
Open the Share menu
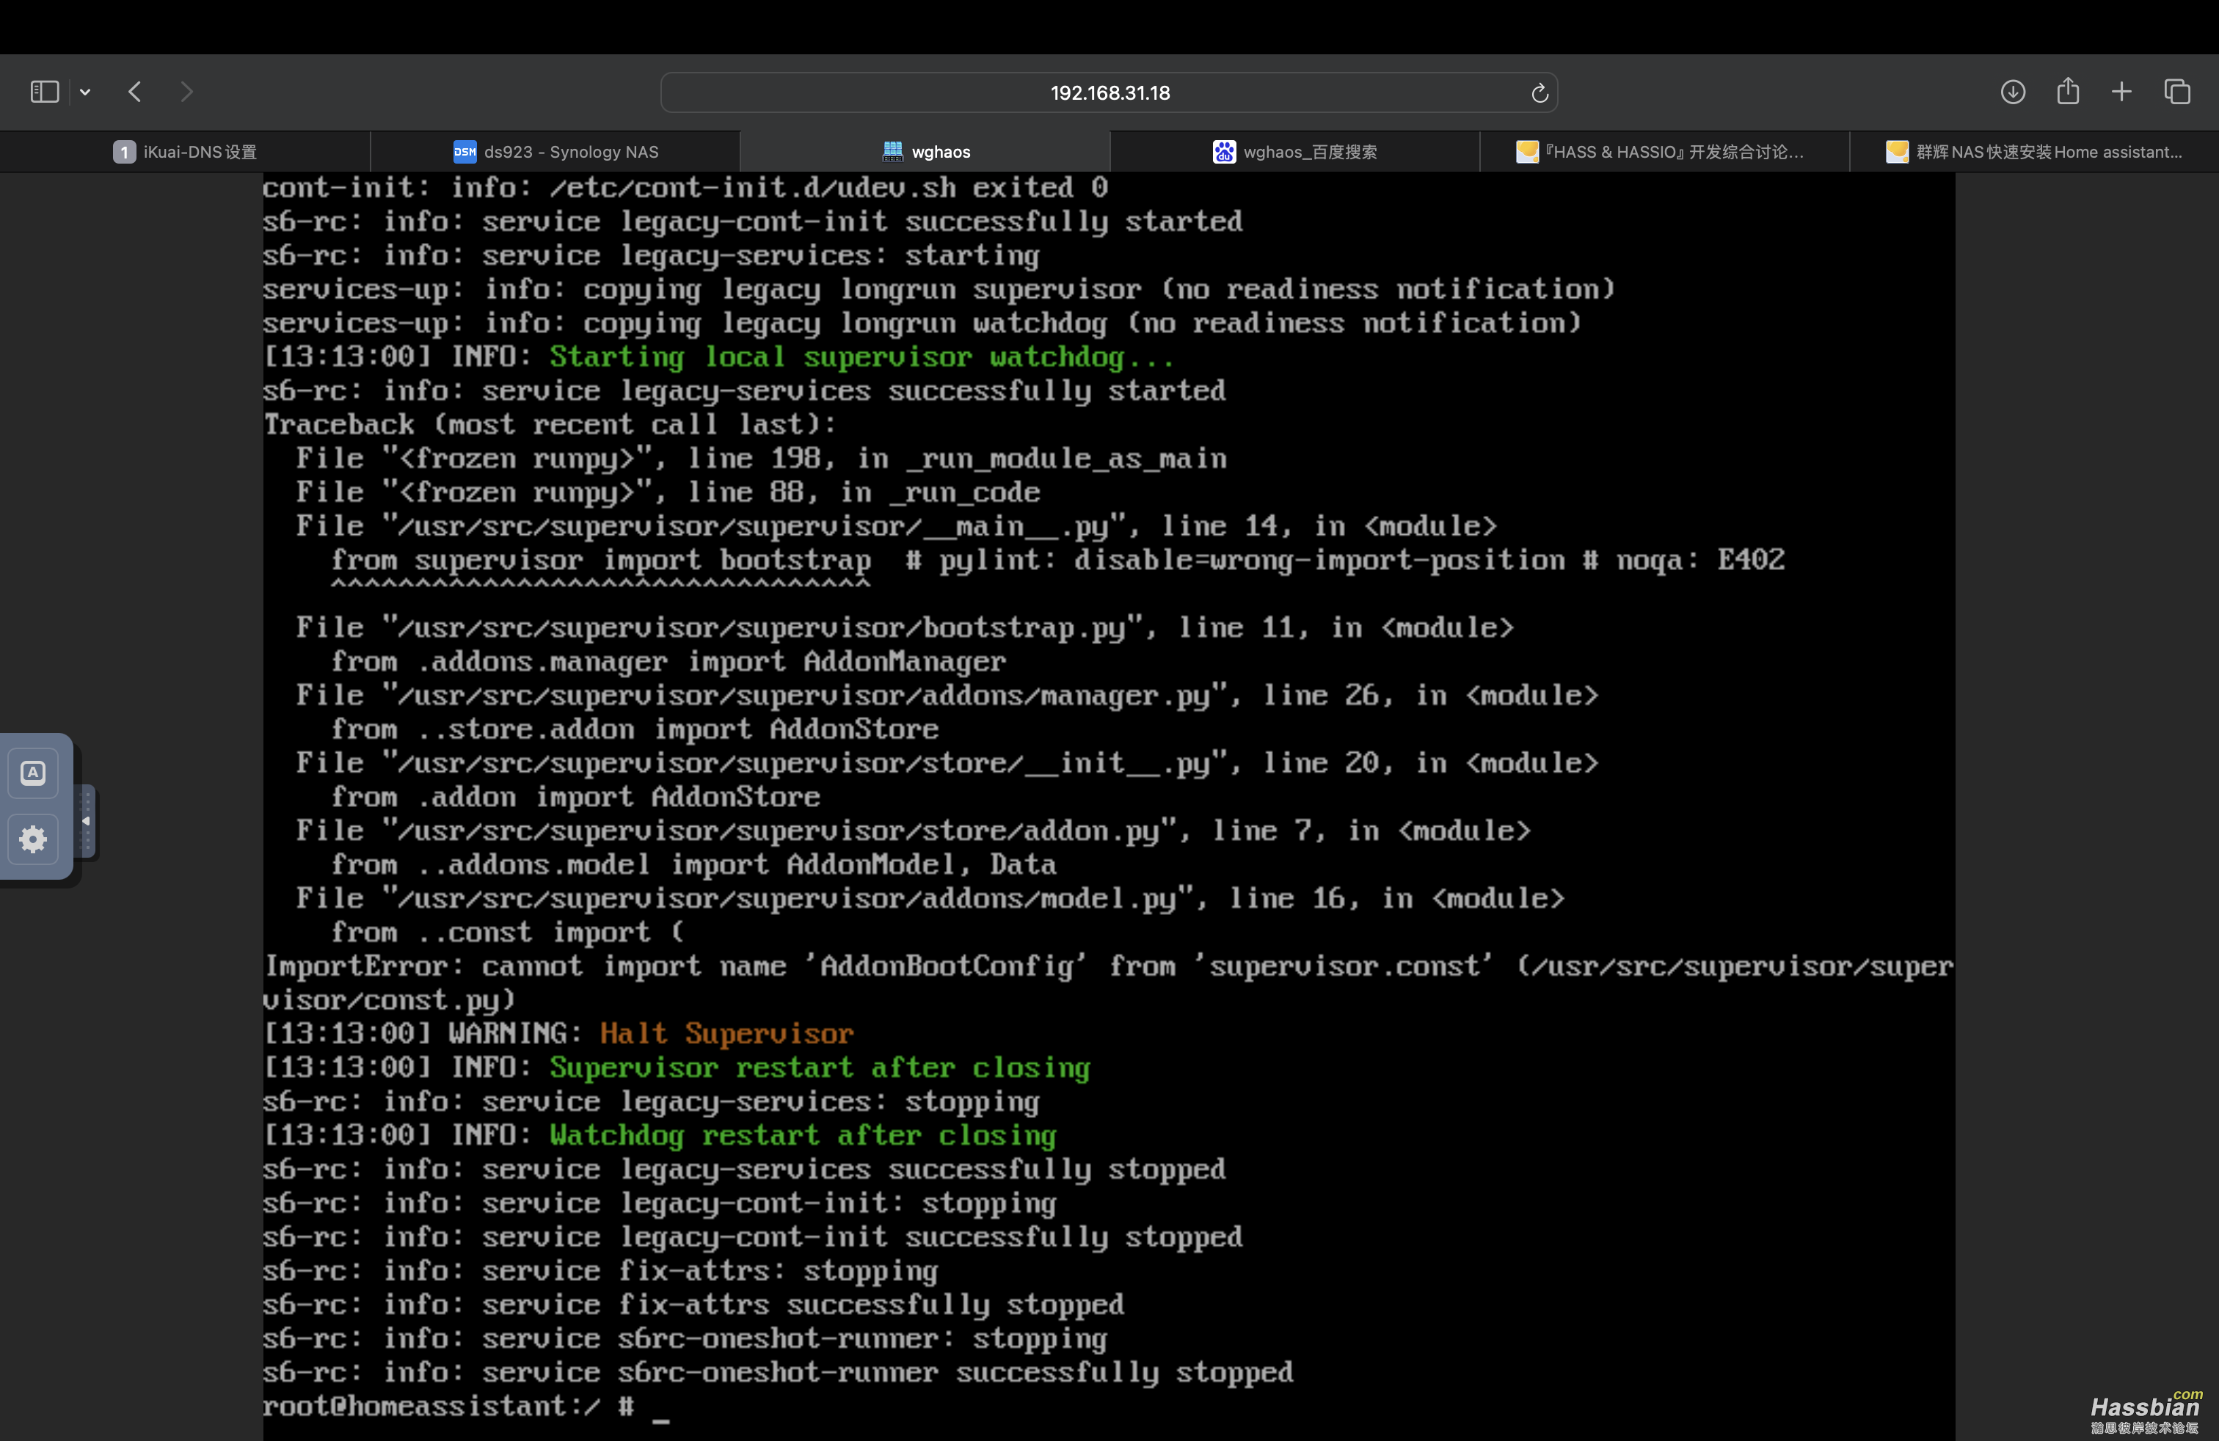click(2068, 90)
